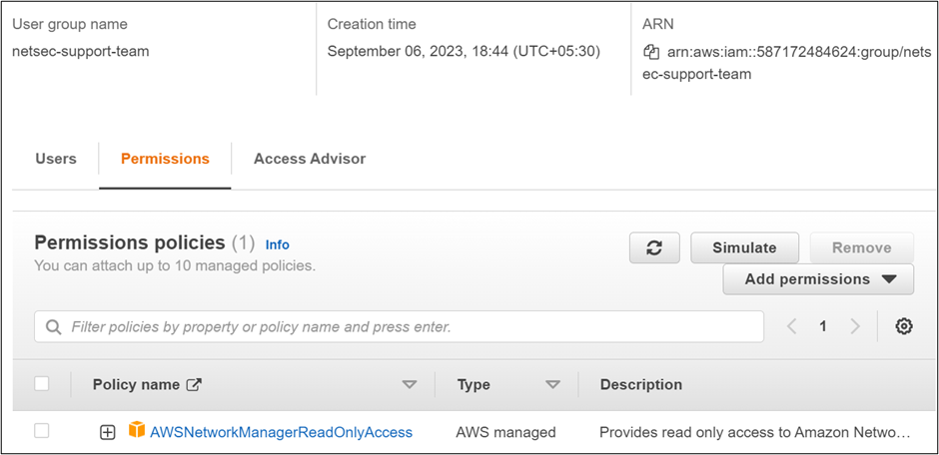Check the AWSNetworkManagerReadOnlyAccess policy checkbox
Viewport: 939px width, 455px height.
(41, 431)
